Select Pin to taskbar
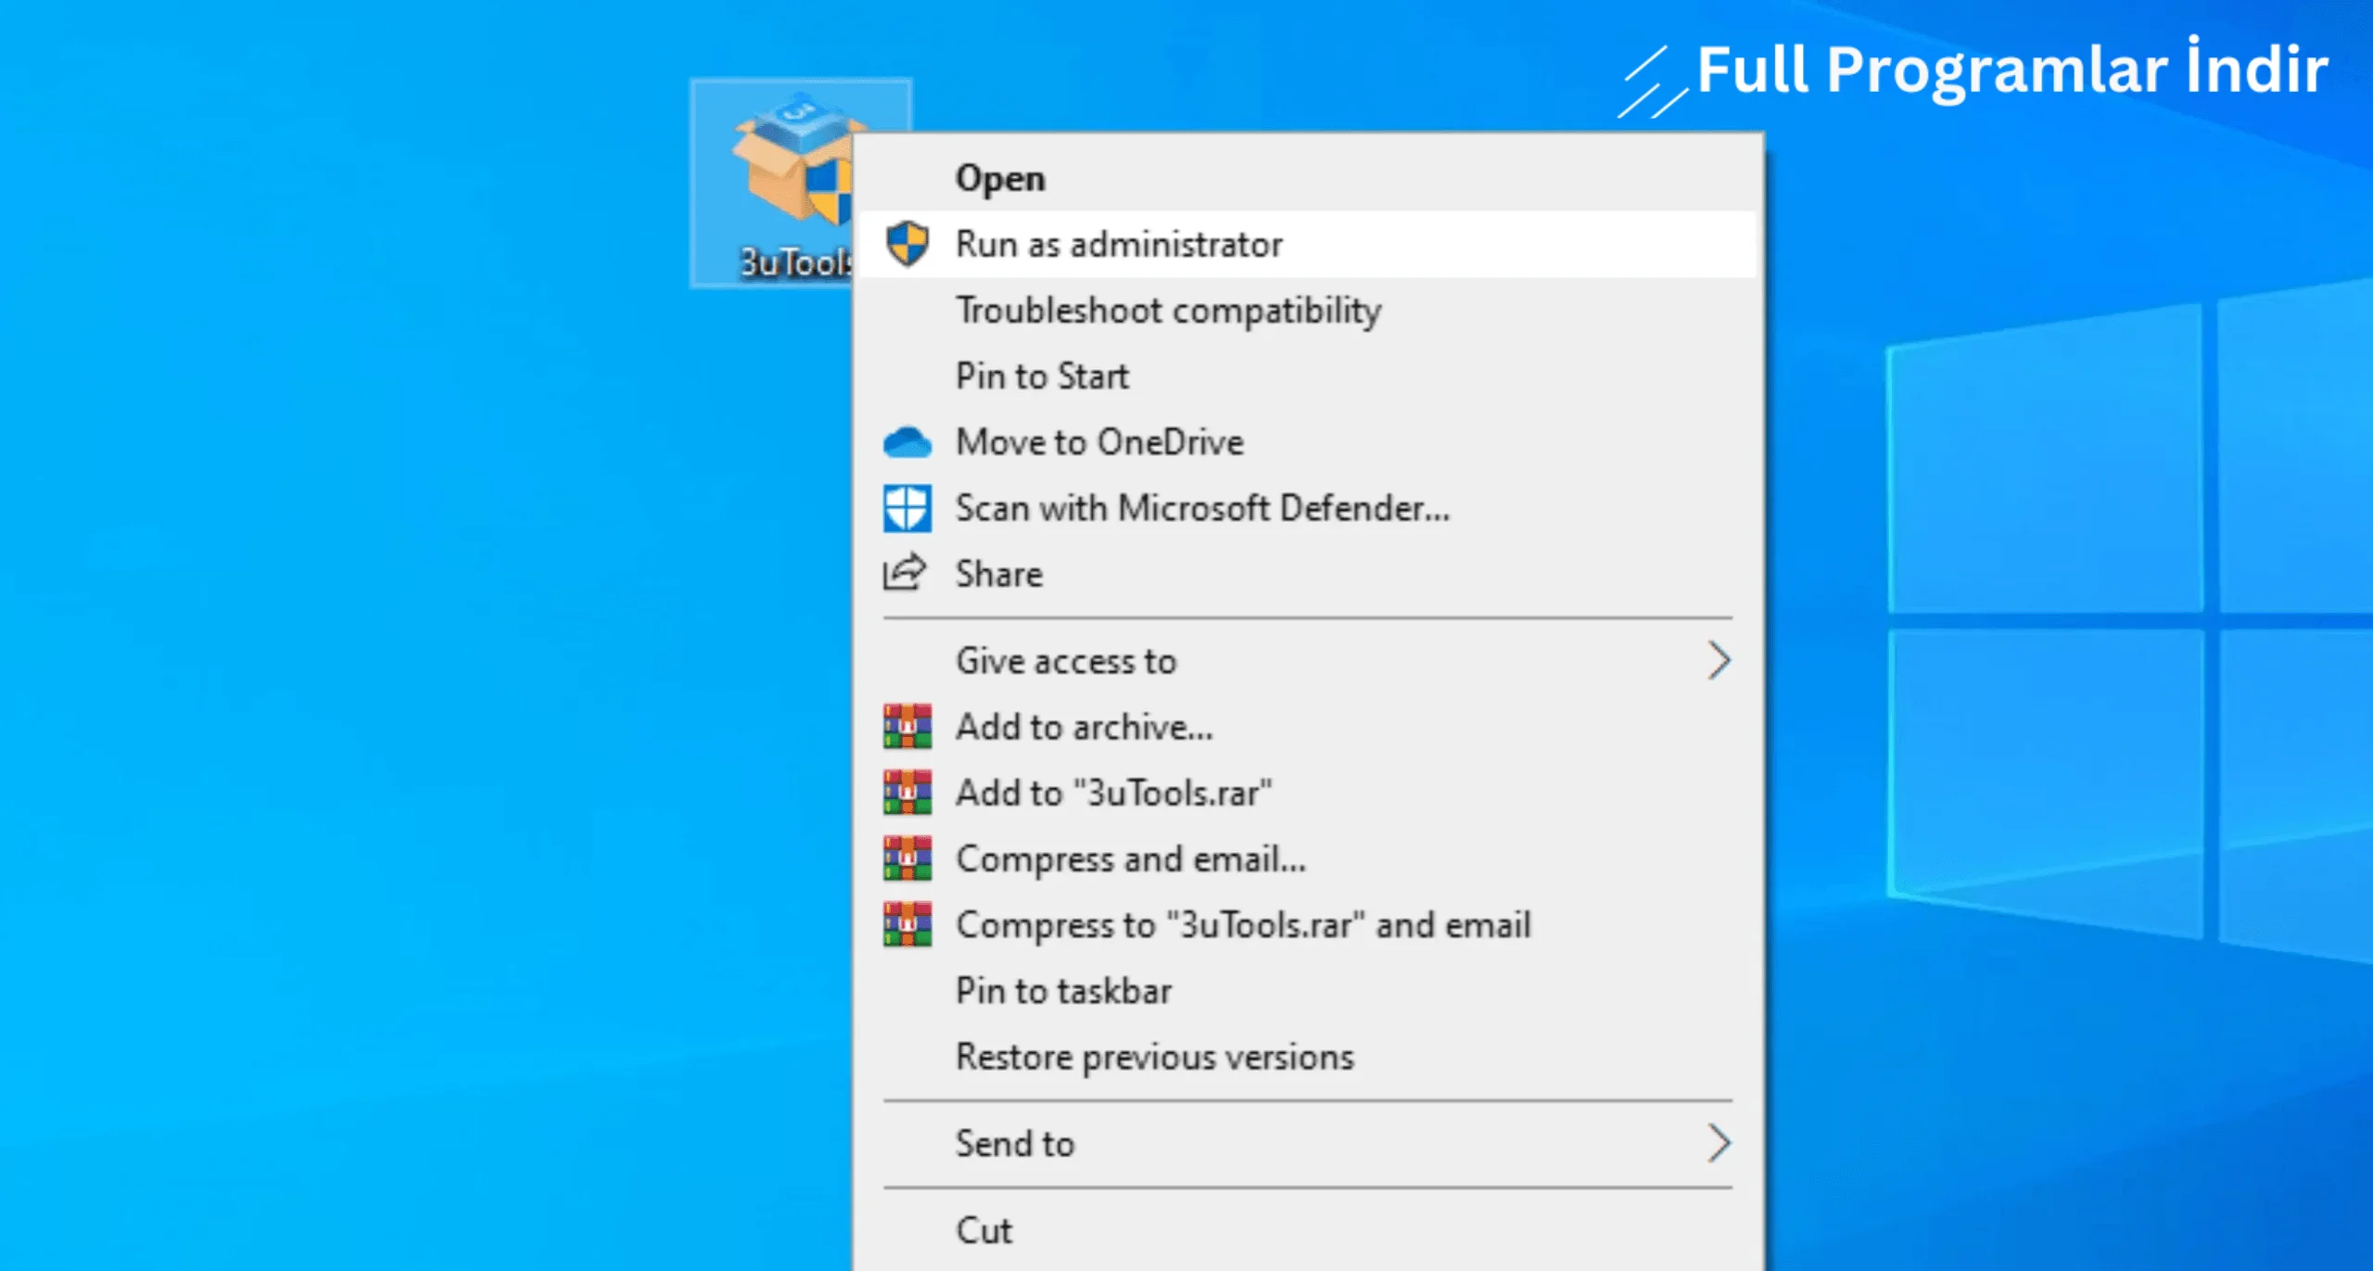 (1307, 991)
